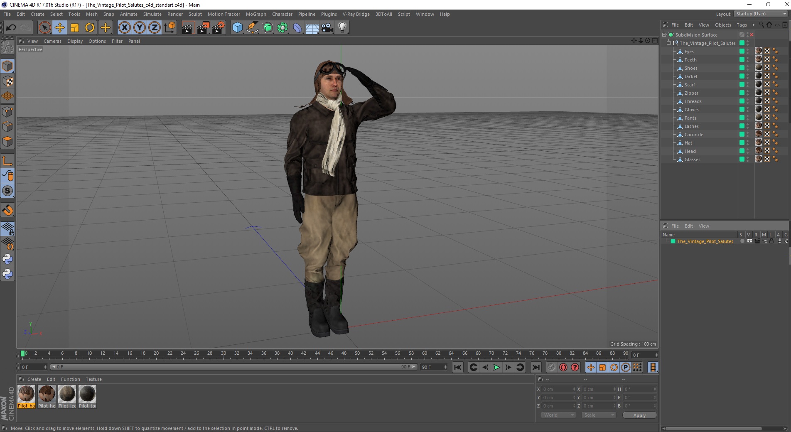Toggle visibility dots for Scarf object
791x432 pixels.
pos(748,84)
